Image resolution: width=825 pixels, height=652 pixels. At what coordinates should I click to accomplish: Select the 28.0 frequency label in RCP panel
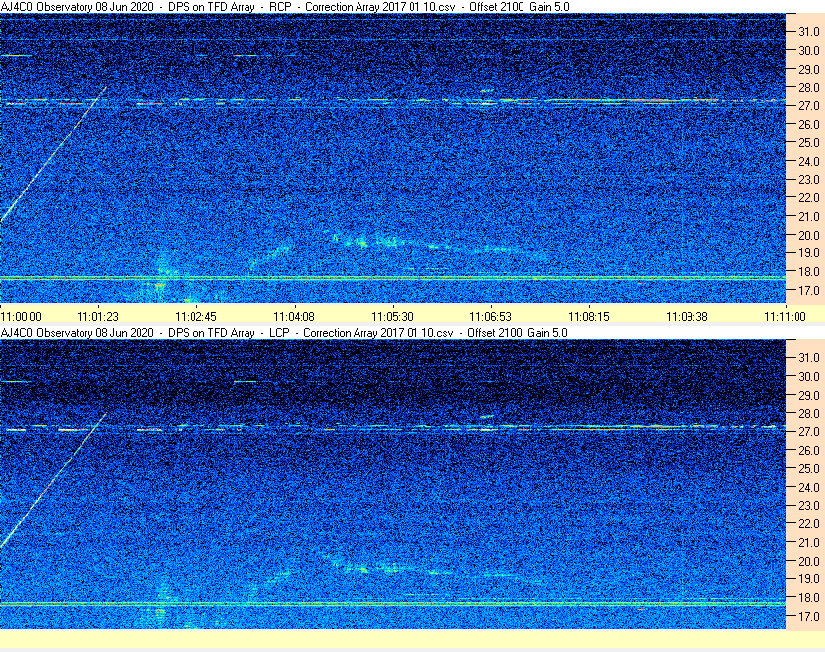(809, 87)
